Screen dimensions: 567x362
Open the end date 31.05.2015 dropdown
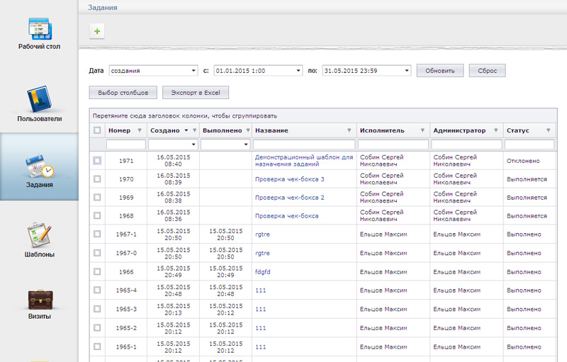pyautogui.click(x=407, y=70)
